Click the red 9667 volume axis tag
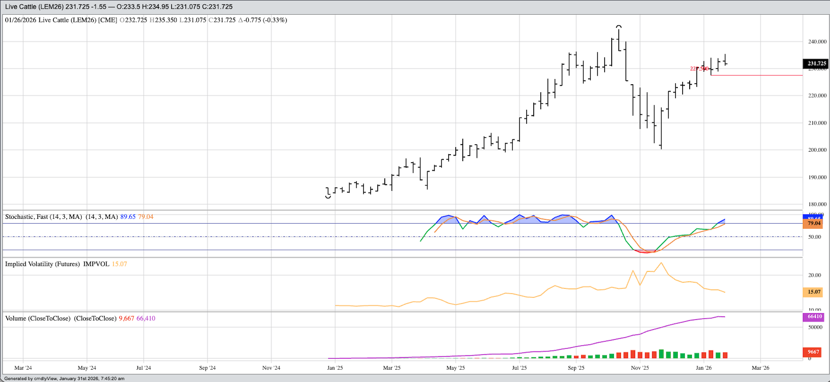This screenshot has width=830, height=382. 813,352
